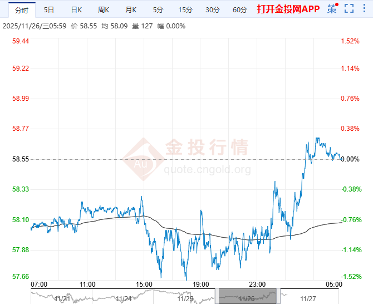Open the three-dot more options menu
The width and height of the screenshot is (373, 304).
tap(365, 8)
